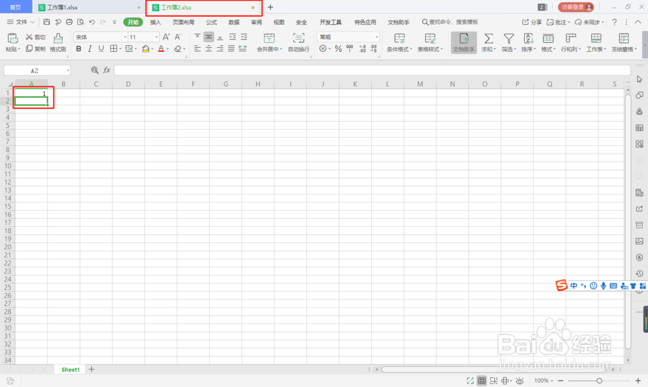Toggle eye protection mode in status bar
This screenshot has width=648, height=387.
[520, 381]
